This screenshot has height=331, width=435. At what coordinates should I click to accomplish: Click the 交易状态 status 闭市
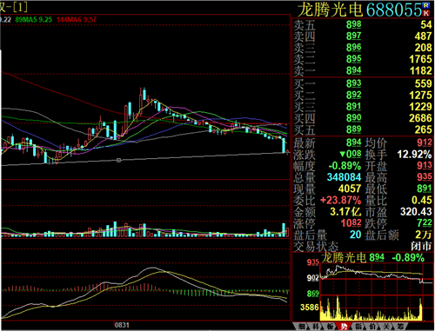tap(421, 247)
